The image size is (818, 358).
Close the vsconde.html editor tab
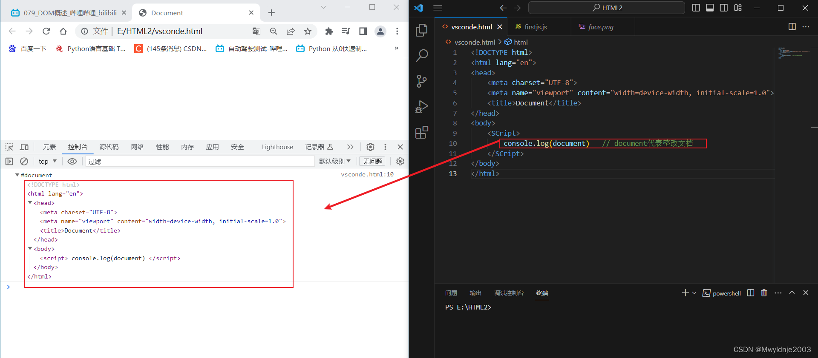tap(500, 27)
